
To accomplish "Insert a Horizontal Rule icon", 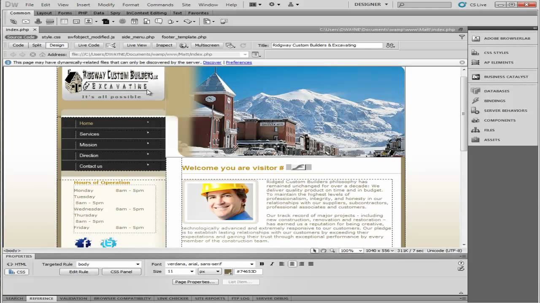I will point(50,21).
